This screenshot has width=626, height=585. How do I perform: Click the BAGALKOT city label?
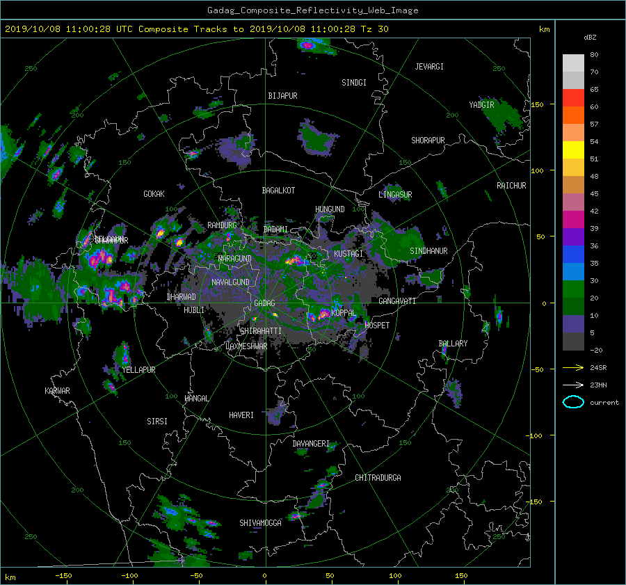[278, 191]
